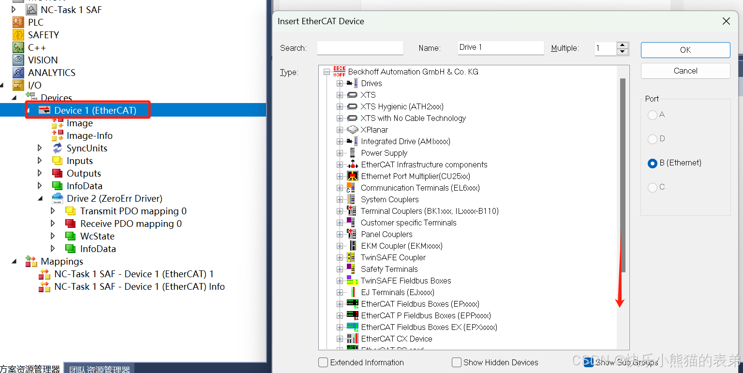
Task: Enable the Extended Information checkbox
Action: (323, 362)
